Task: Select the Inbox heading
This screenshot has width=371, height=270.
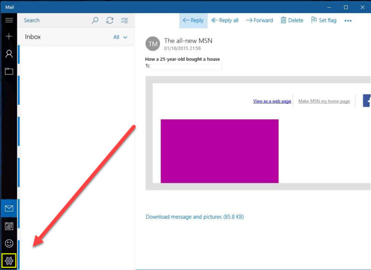Action: click(x=33, y=37)
